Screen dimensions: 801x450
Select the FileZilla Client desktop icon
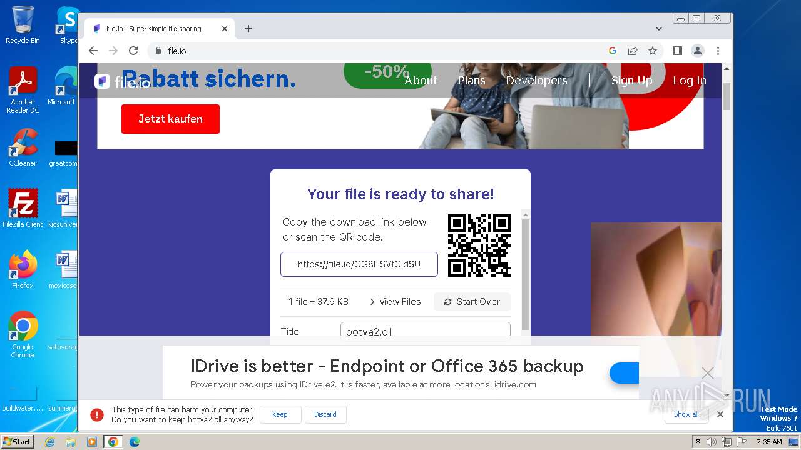23,209
